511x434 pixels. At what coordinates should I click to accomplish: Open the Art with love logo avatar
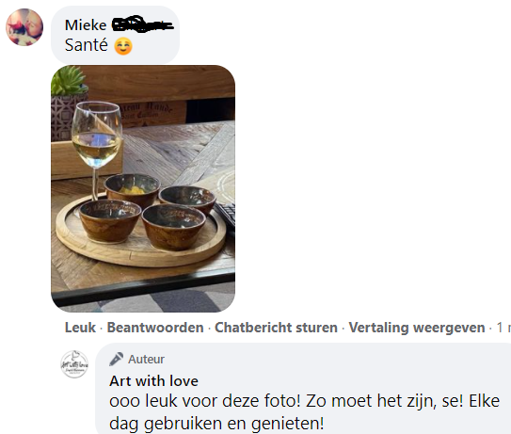click(x=74, y=364)
